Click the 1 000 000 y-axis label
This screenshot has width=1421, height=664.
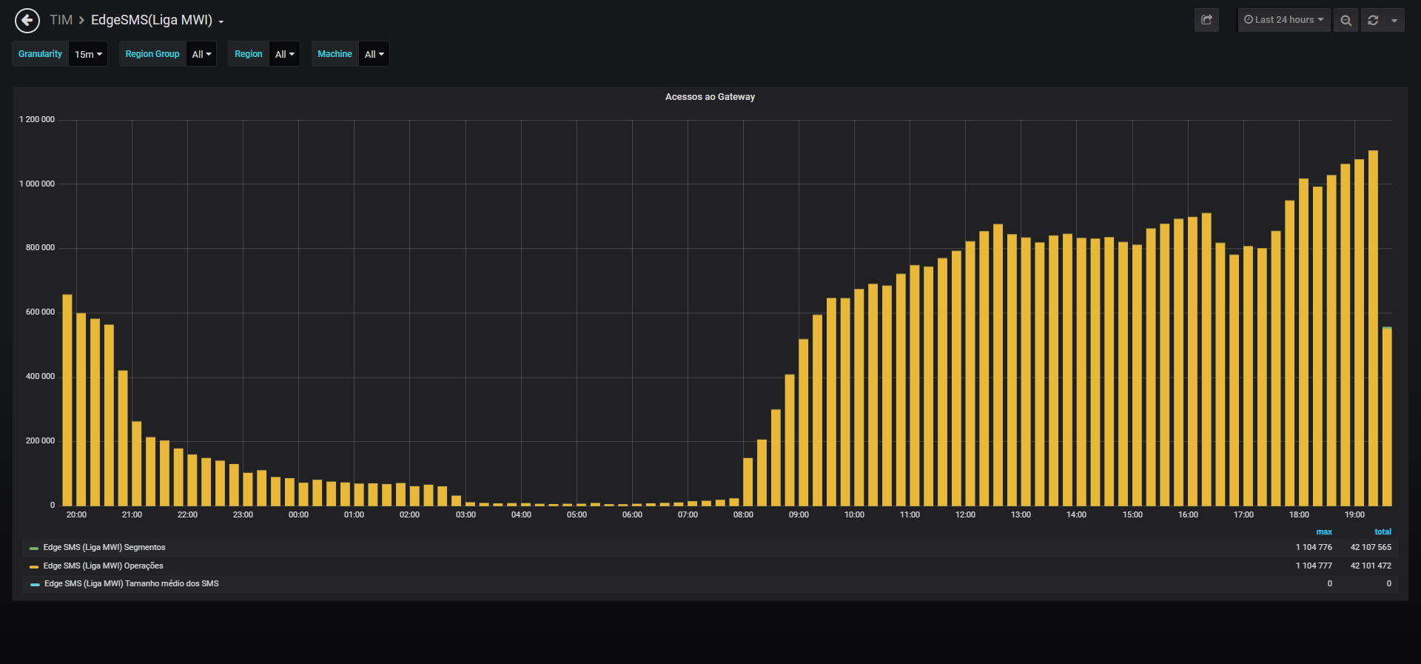coord(37,184)
